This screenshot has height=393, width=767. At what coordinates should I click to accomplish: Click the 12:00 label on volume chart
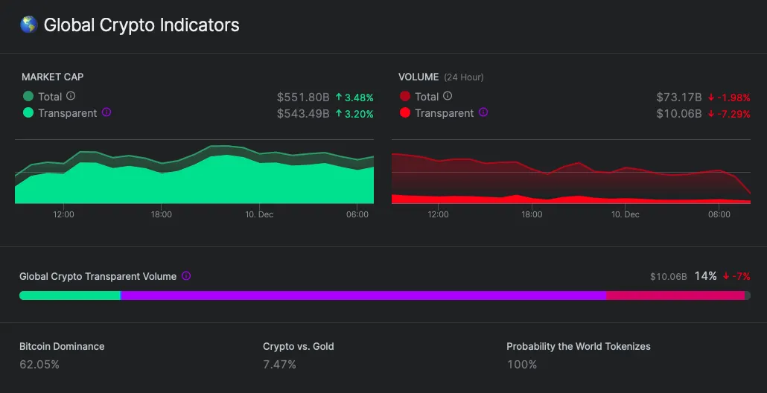coord(438,214)
